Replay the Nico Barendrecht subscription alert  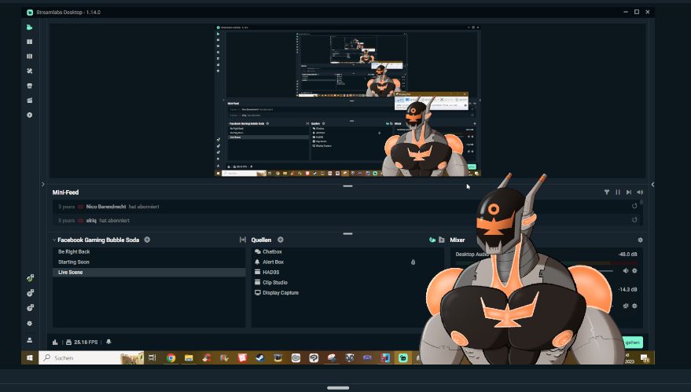coord(634,206)
